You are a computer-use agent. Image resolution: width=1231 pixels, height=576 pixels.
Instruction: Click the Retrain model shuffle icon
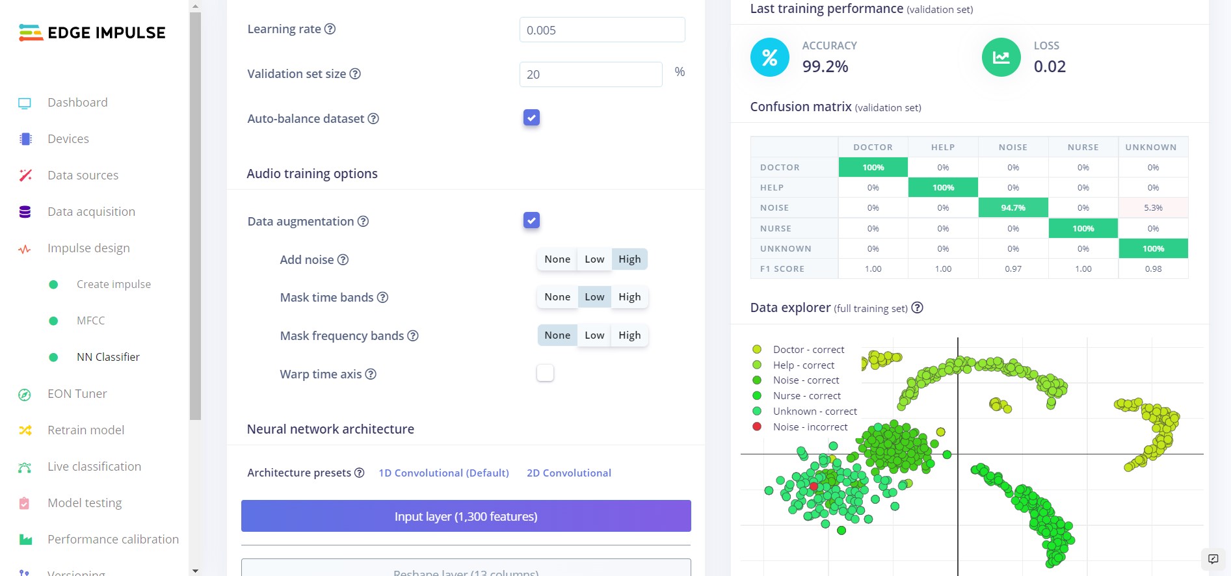(25, 430)
